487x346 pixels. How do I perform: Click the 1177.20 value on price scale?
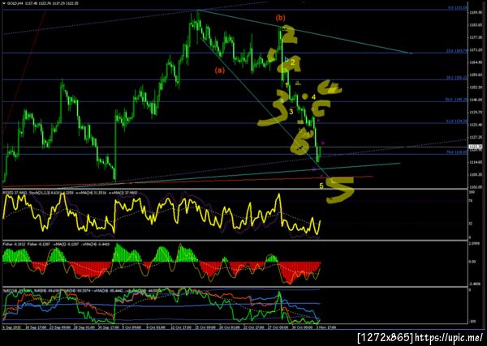pos(474,37)
